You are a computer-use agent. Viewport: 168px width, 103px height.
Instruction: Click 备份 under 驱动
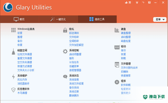tap(123, 50)
